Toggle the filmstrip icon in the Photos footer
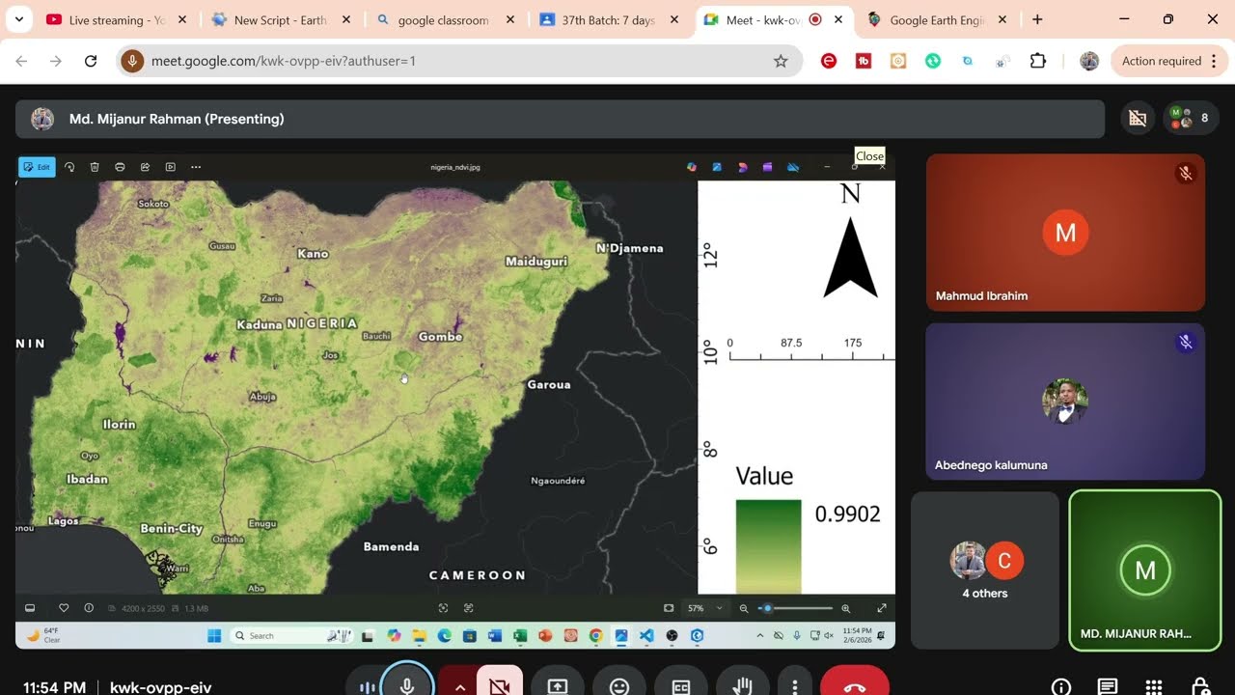Screen dimensions: 1235x695 coord(30,608)
